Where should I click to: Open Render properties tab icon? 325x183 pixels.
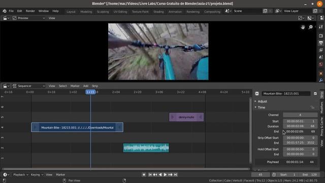(321, 36)
